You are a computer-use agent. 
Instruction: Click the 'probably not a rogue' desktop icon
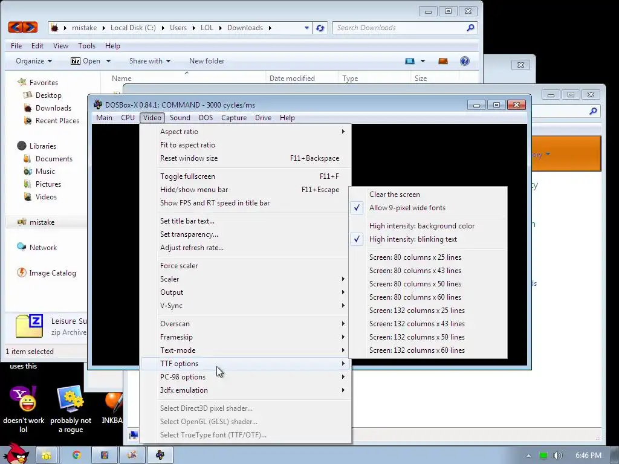(x=71, y=399)
